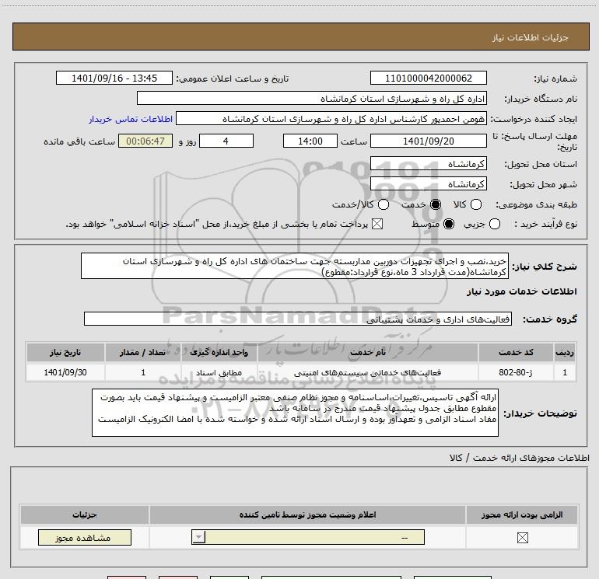Select the کالا/خدمت radio button
599x579 pixels.
[384, 204]
